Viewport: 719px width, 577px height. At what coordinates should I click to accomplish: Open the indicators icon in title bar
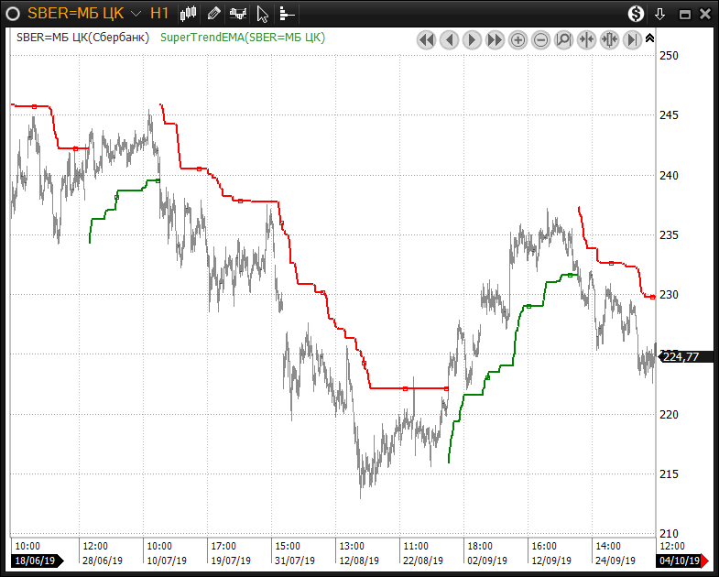point(238,14)
